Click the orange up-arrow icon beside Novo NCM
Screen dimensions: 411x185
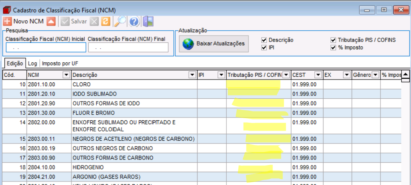(x=51, y=22)
